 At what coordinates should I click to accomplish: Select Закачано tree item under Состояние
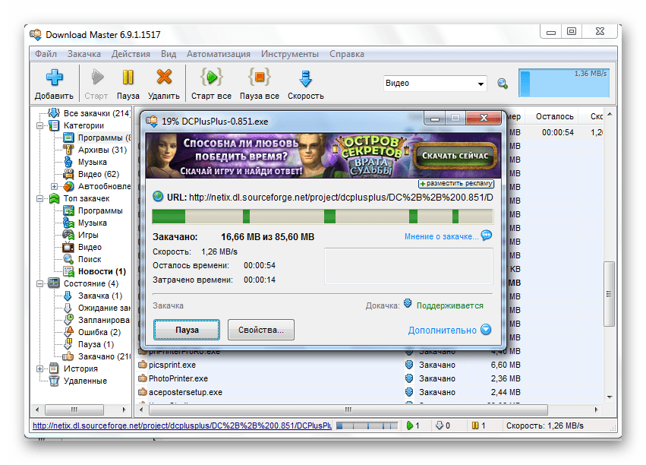[x=104, y=356]
